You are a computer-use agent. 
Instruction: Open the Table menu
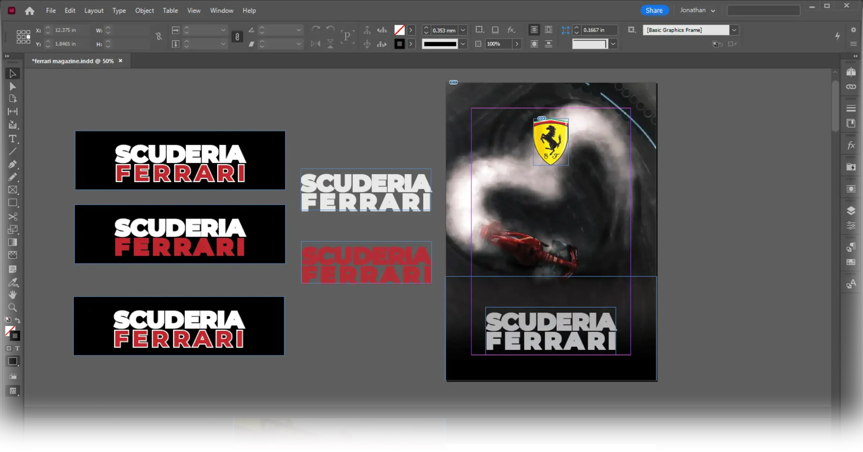click(x=170, y=10)
